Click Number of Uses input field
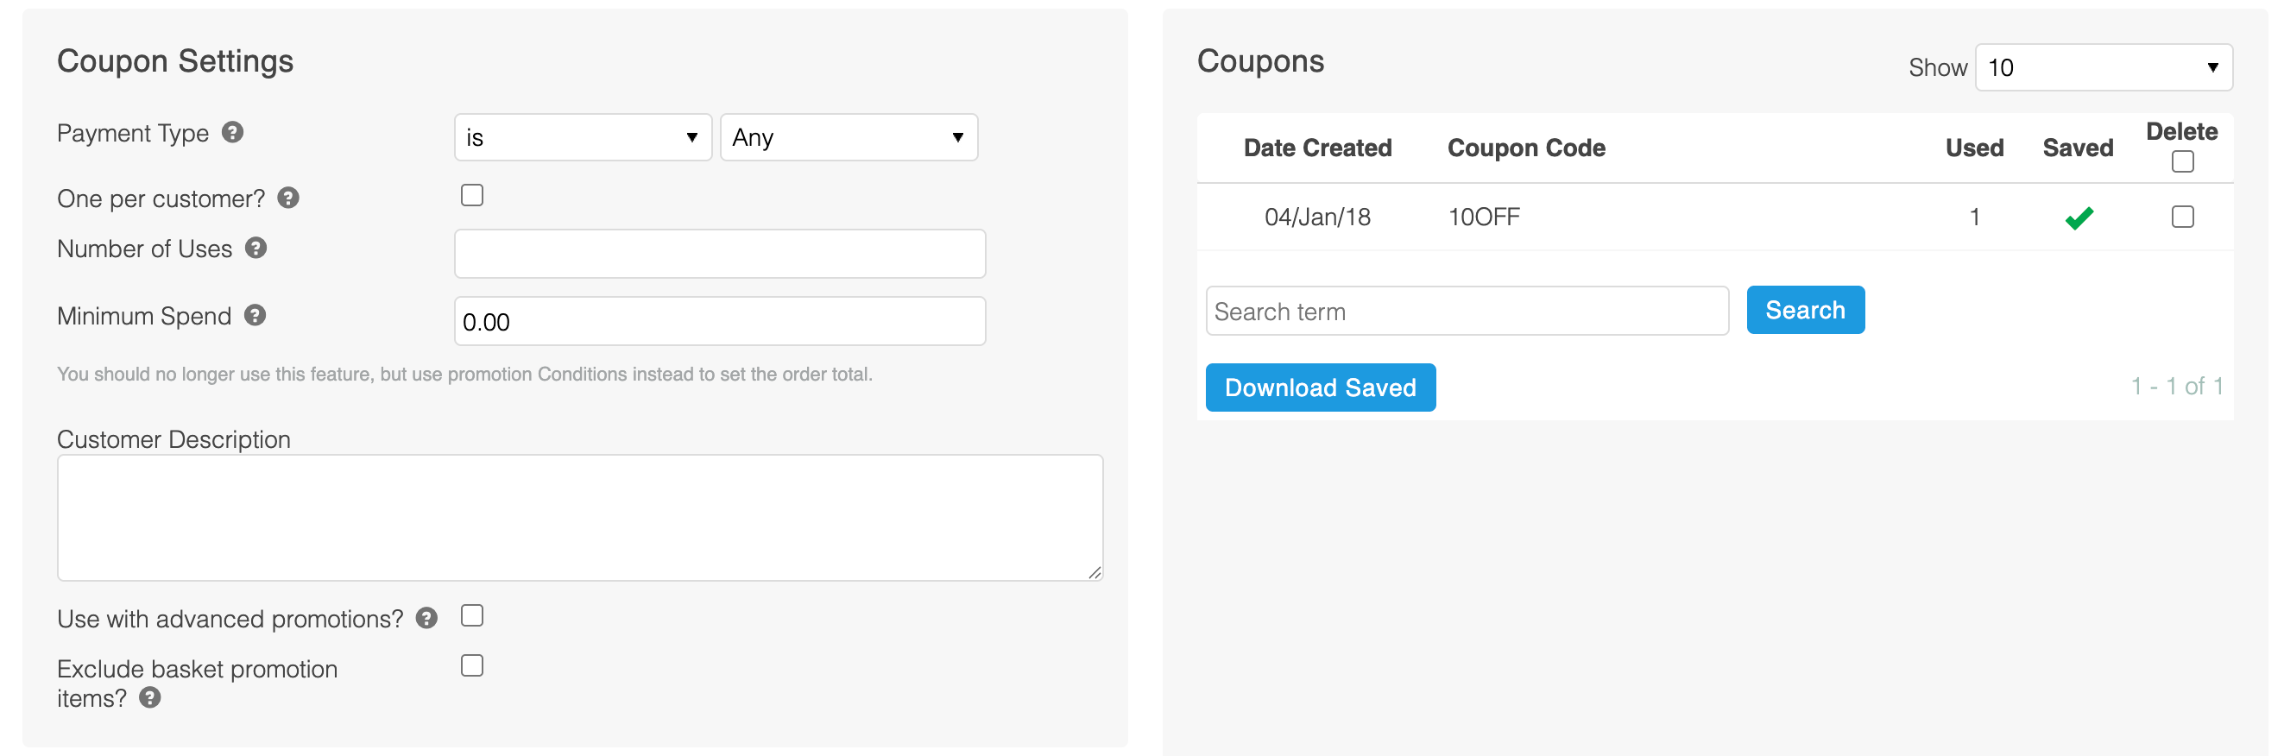This screenshot has height=756, width=2284. (719, 254)
